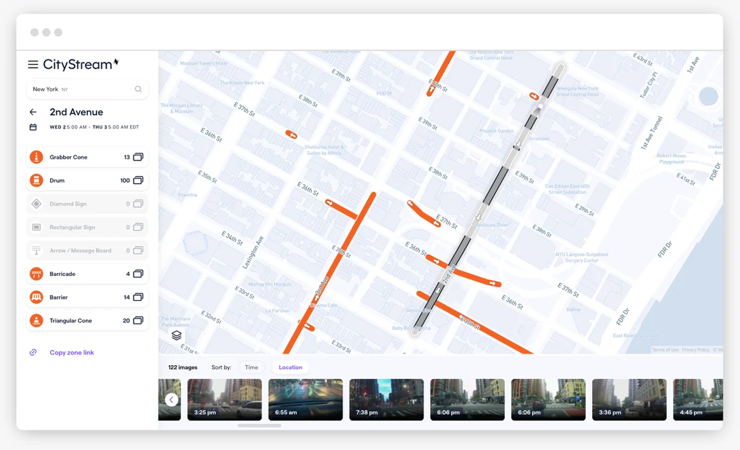The image size is (740, 450).
Task: Enable the Diamond Sign detection filter
Action: click(x=35, y=203)
